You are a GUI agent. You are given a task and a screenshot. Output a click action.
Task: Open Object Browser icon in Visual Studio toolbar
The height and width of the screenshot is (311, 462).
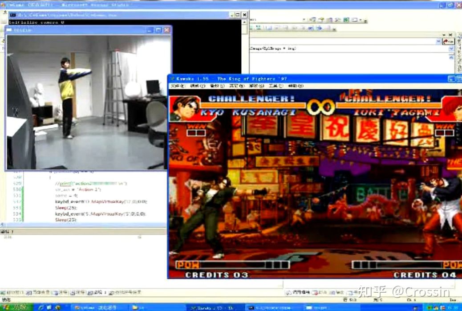(x=329, y=20)
